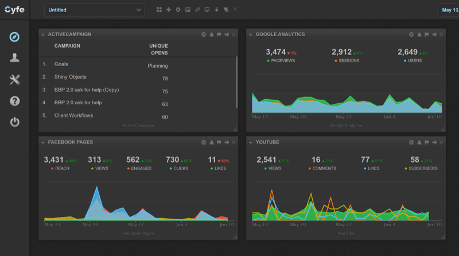Collapse the Facebook Pages widget
The width and height of the screenshot is (459, 256).
(x=43, y=142)
